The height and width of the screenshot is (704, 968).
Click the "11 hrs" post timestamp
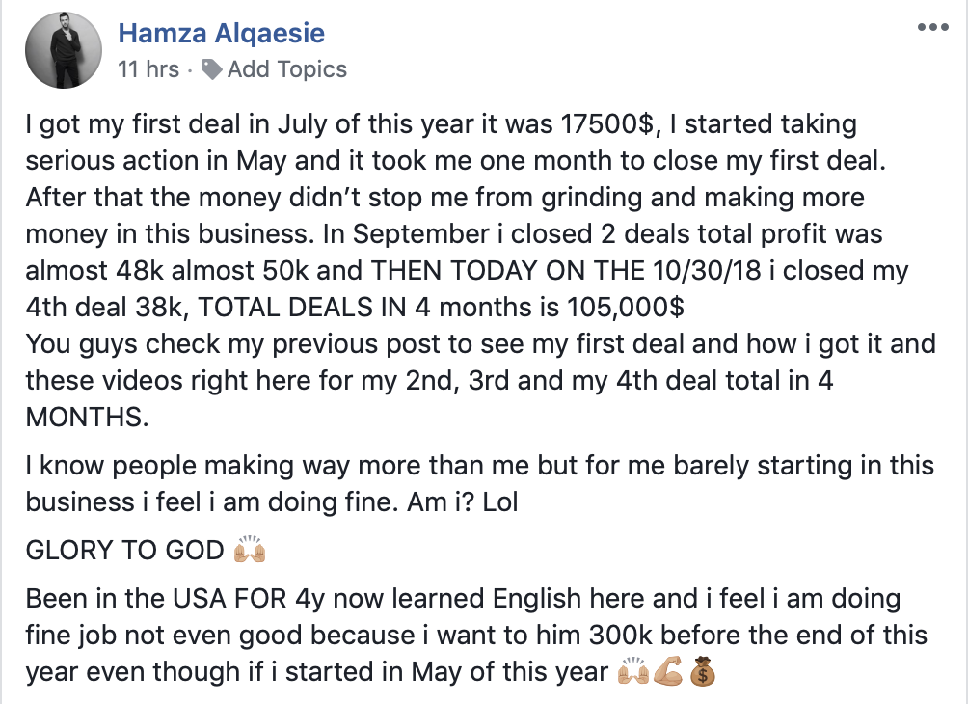(148, 69)
